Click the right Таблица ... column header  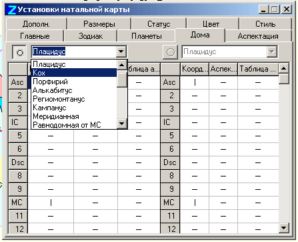tap(258, 69)
